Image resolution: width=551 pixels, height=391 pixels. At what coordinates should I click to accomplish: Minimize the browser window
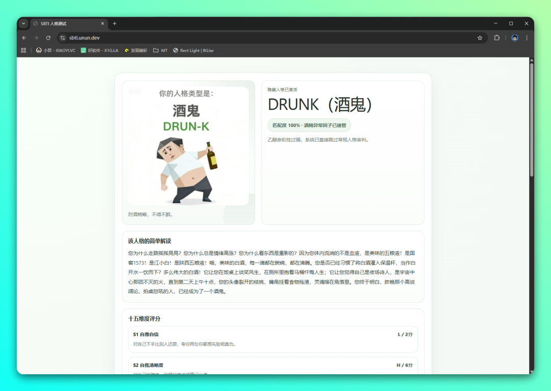495,23
